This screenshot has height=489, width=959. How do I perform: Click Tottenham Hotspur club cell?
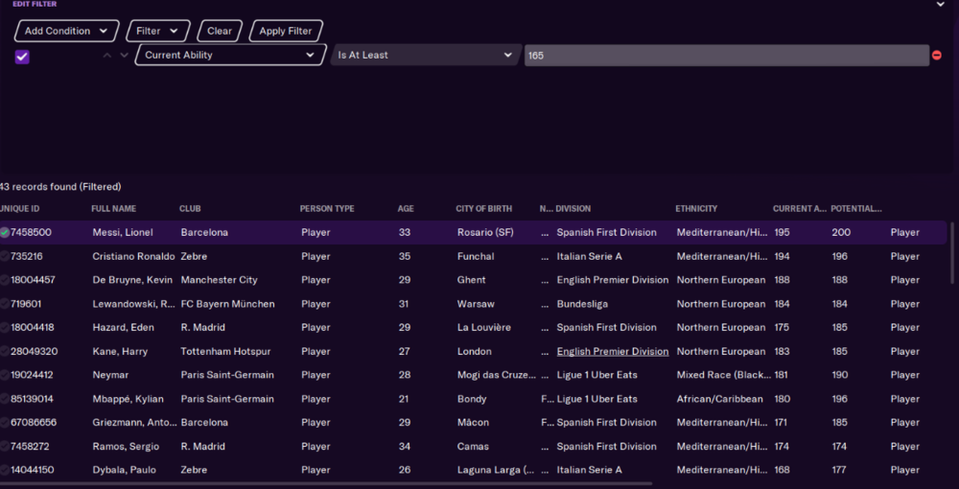[x=225, y=352]
